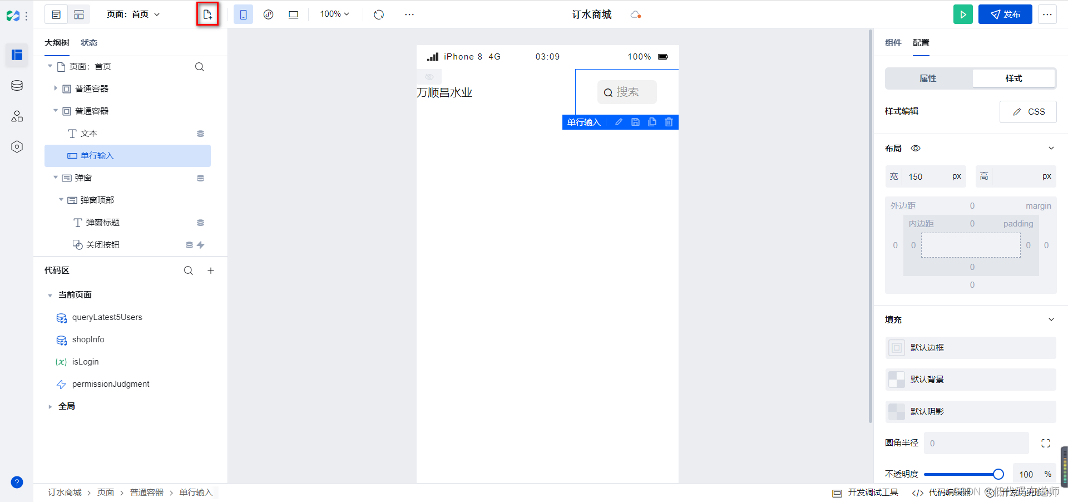Click 普通容器 in the breadcrumb
The width and height of the screenshot is (1068, 502).
(147, 493)
